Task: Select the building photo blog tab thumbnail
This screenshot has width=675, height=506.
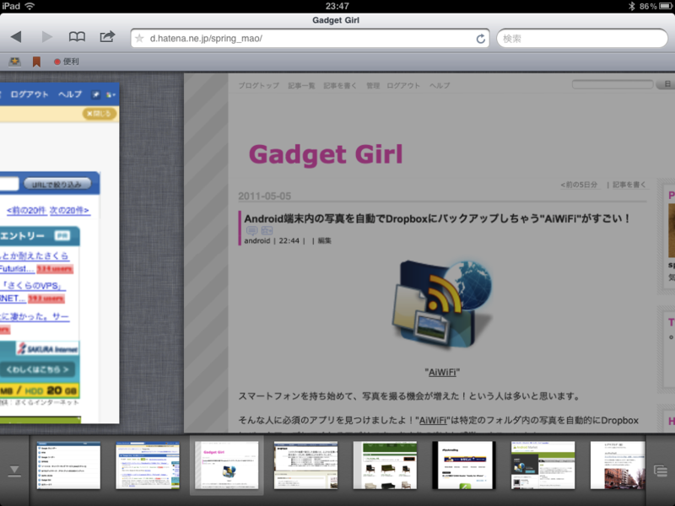Action: pyautogui.click(x=618, y=466)
